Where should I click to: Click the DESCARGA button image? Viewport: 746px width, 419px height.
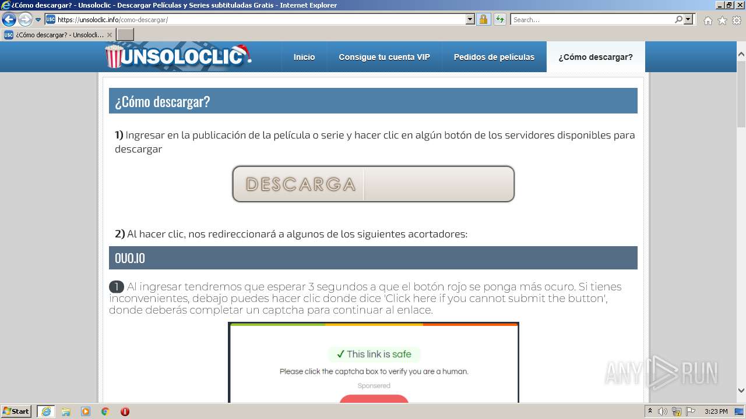373,184
